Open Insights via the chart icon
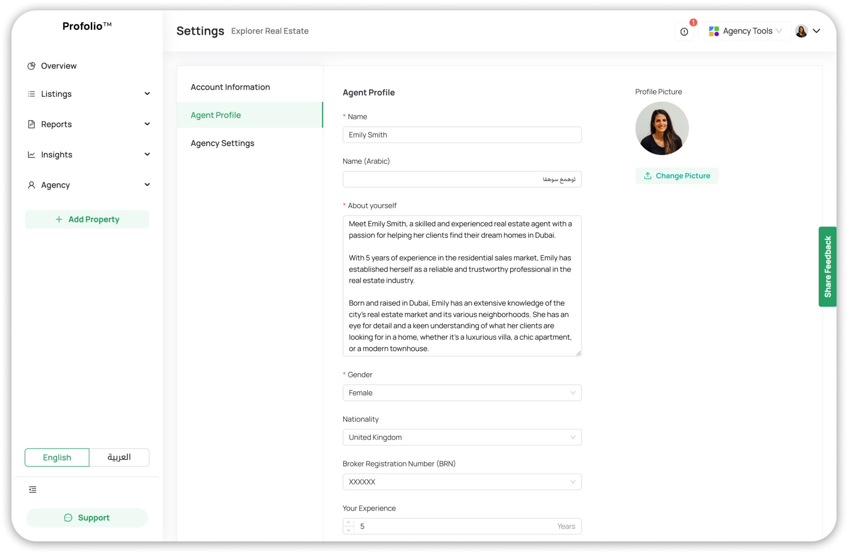 [31, 154]
